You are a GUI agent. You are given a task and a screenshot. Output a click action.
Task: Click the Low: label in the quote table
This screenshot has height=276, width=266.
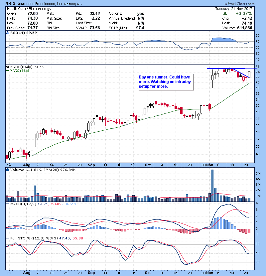coord(11,23)
